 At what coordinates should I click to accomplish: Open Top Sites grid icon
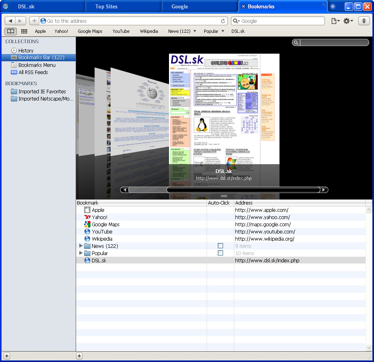(x=24, y=31)
